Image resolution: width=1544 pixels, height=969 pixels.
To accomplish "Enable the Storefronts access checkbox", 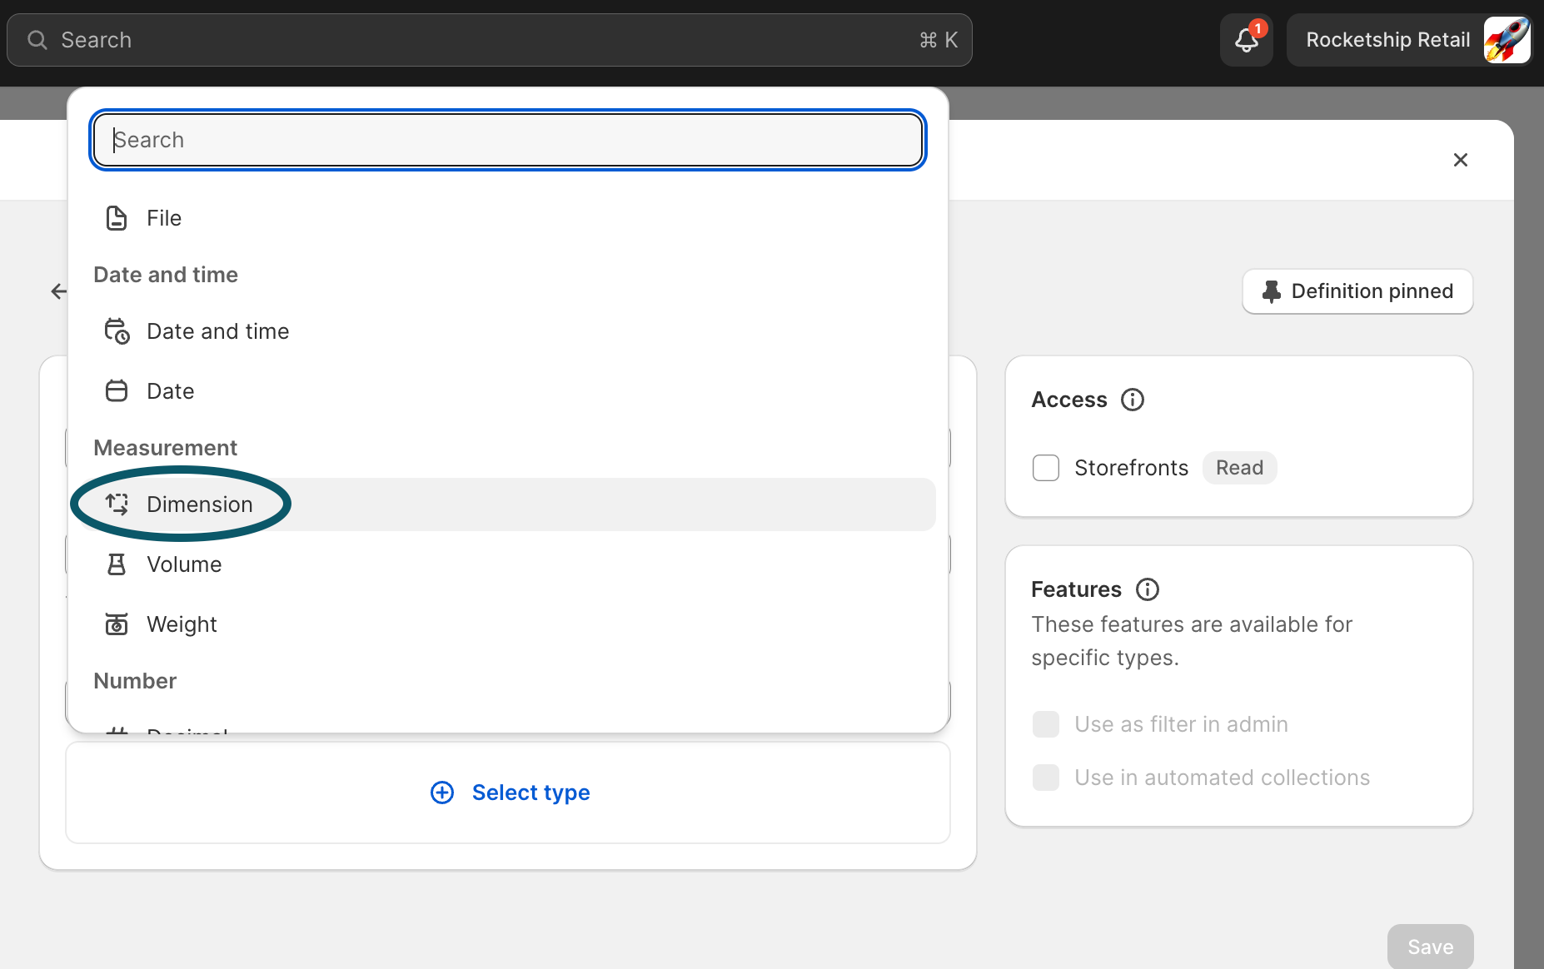I will 1046,468.
